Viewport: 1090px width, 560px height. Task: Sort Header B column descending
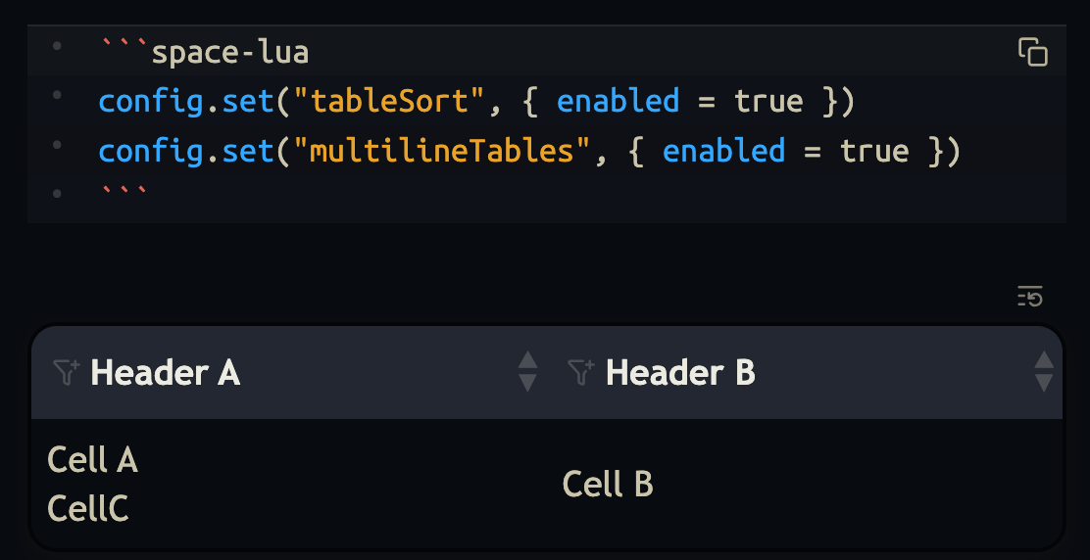(1044, 383)
